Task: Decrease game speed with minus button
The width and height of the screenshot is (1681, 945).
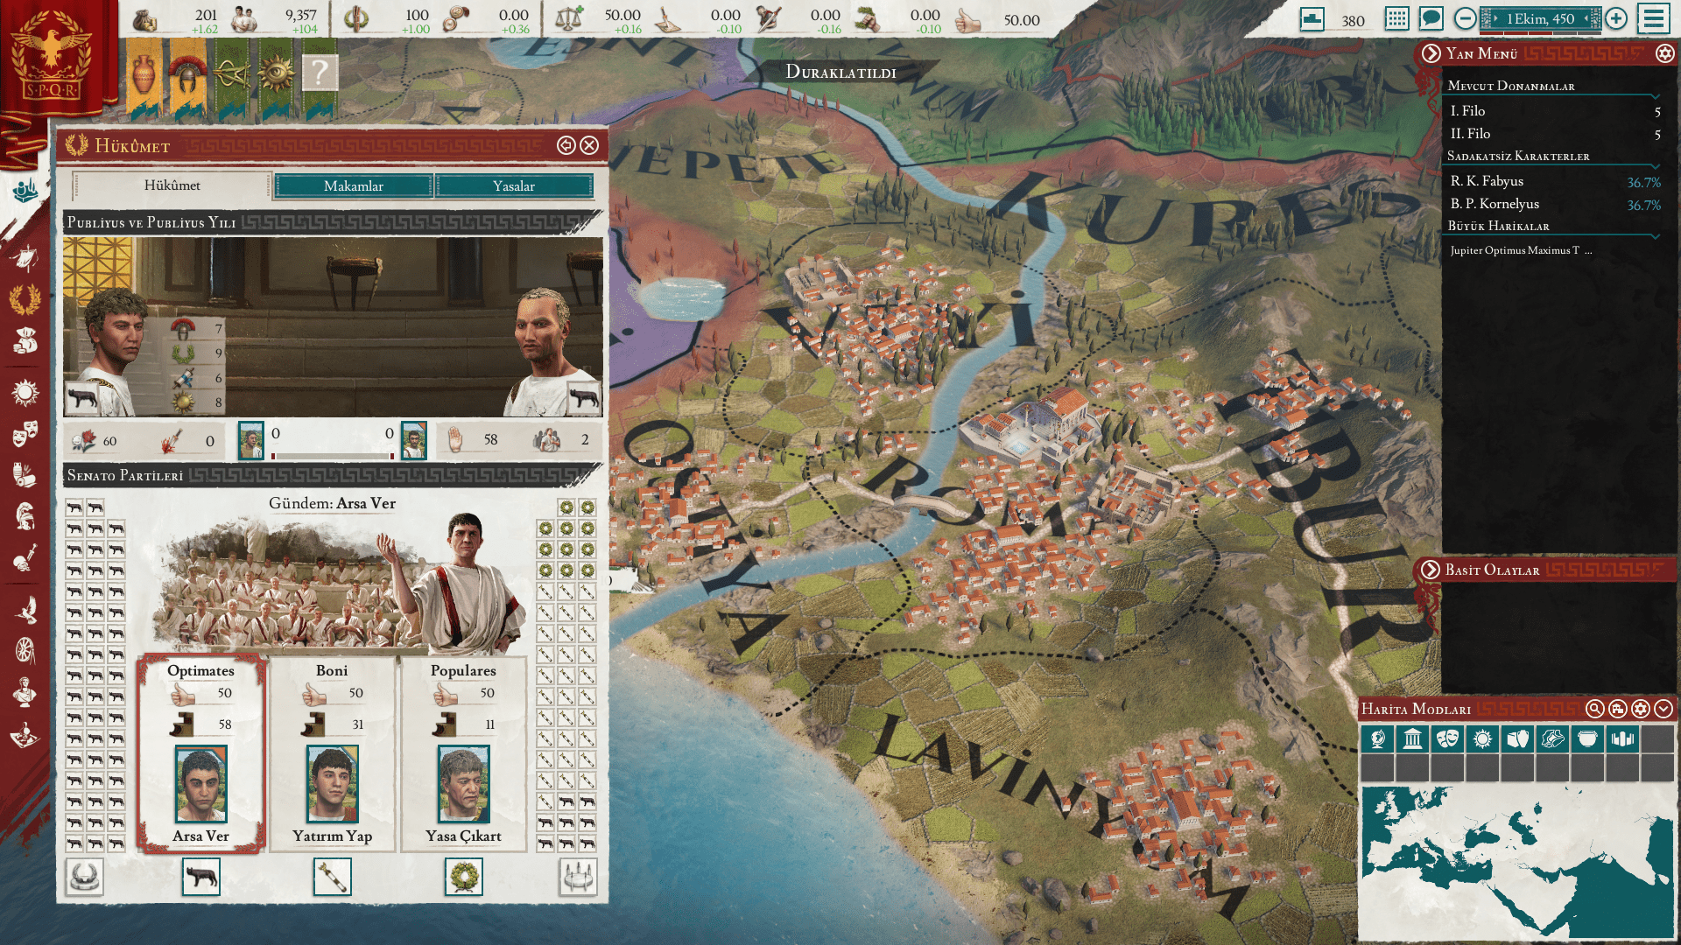Action: click(x=1465, y=18)
